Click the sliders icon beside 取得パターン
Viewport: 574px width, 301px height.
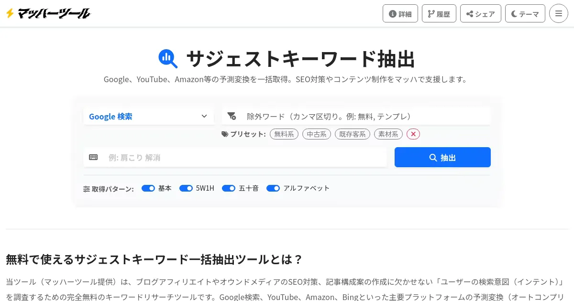87,189
